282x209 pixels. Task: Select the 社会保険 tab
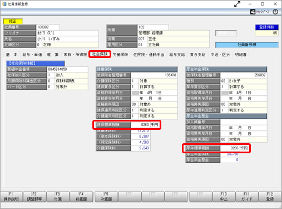tap(100, 54)
